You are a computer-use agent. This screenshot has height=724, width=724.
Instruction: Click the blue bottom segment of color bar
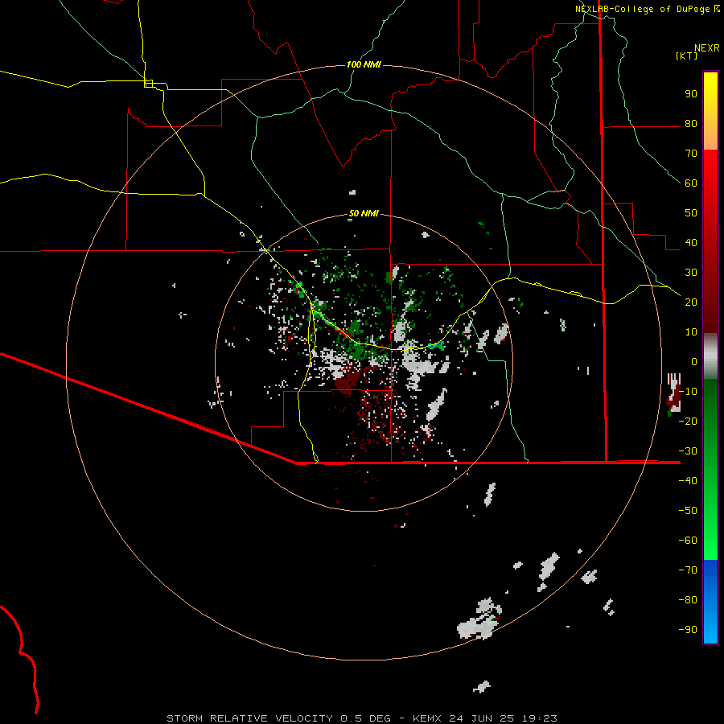pyautogui.click(x=710, y=602)
